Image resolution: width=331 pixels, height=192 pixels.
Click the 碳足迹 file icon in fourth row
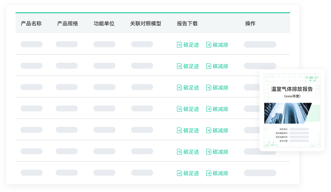[179, 109]
